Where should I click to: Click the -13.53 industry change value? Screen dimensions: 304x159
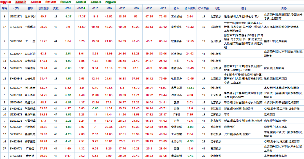click(x=190, y=88)
